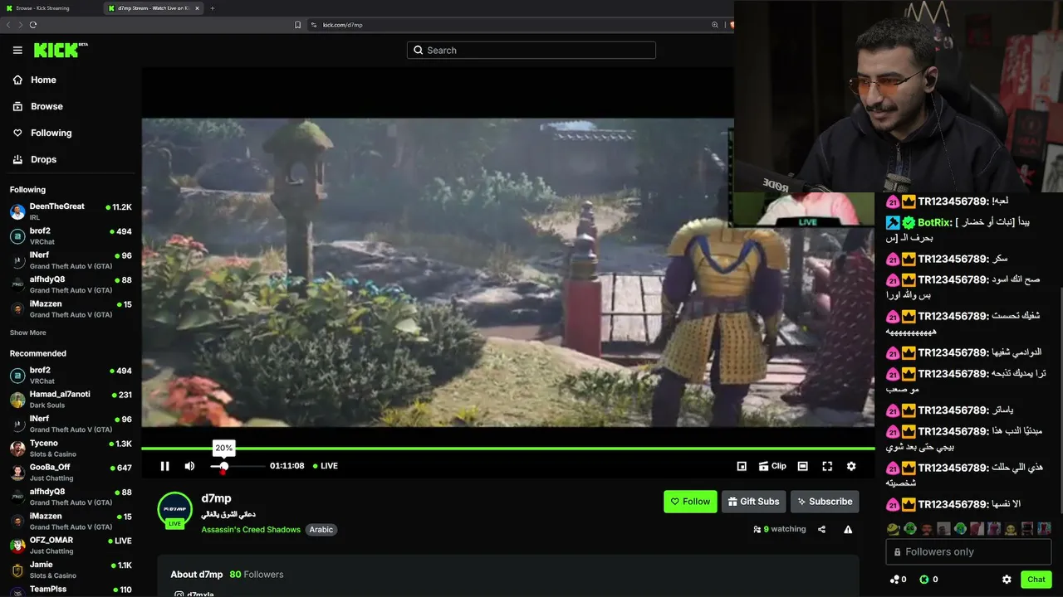Viewport: 1063px width, 597px height.
Task: Pause the live stream video
Action: [164, 466]
